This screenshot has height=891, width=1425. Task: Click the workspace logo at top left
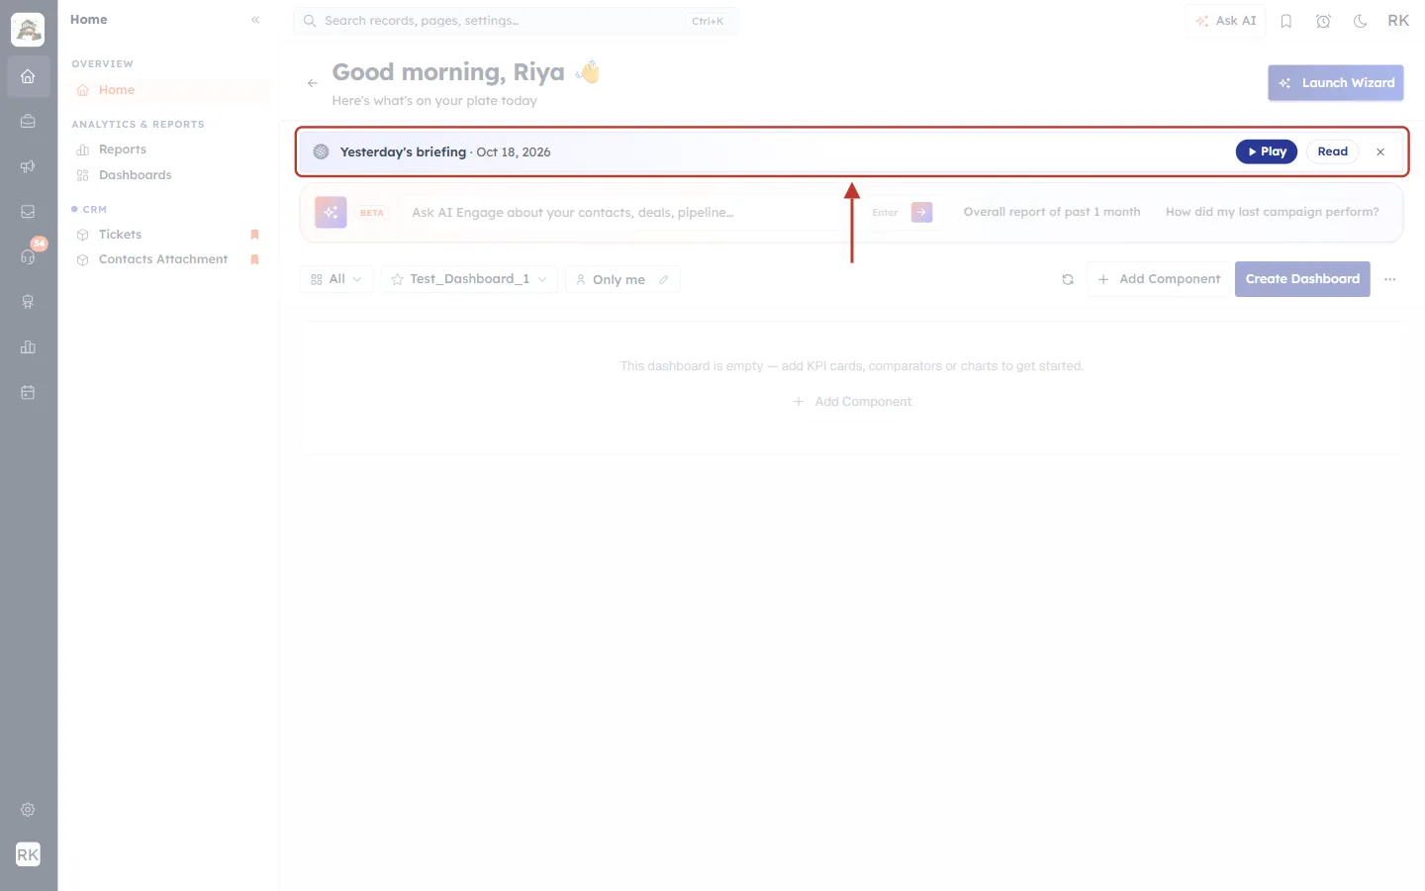click(x=28, y=30)
